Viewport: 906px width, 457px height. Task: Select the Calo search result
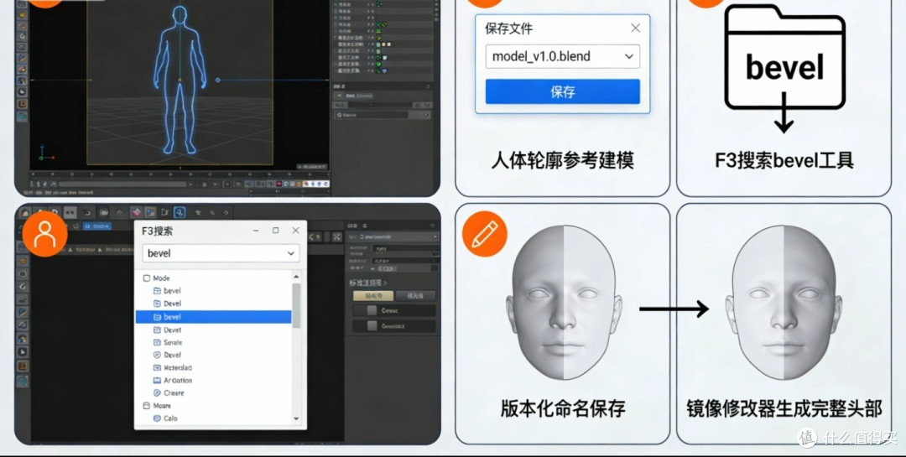pos(166,418)
